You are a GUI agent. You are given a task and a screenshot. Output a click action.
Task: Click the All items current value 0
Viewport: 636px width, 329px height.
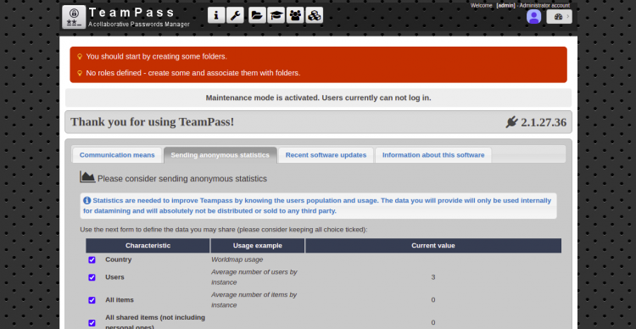pyautogui.click(x=433, y=300)
